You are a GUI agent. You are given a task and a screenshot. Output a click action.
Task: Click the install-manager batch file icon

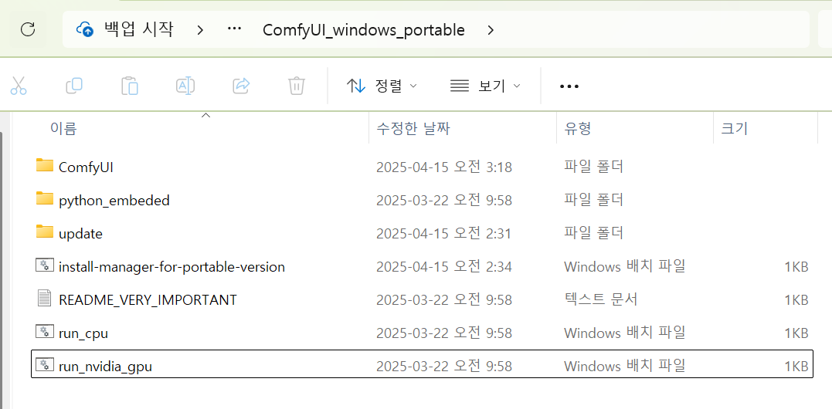pyautogui.click(x=45, y=265)
